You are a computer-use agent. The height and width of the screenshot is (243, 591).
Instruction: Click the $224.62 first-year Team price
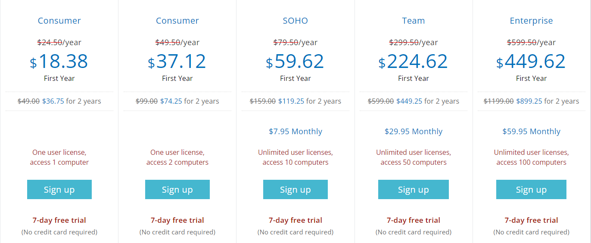tap(414, 62)
